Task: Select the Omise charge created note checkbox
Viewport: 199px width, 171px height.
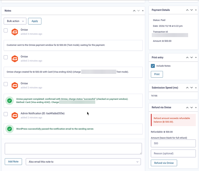Action: (6, 57)
